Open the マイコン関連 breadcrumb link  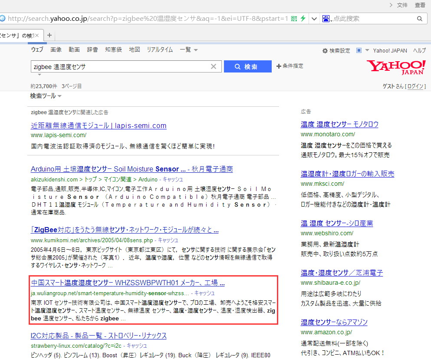click(x=117, y=180)
